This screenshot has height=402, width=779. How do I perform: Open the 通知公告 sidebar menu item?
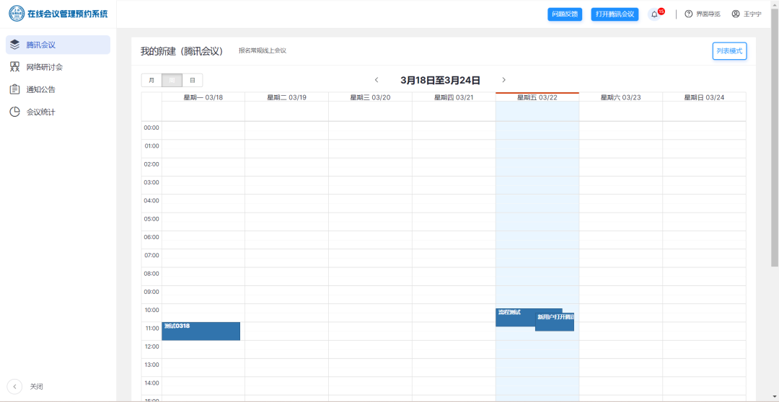[x=58, y=90]
